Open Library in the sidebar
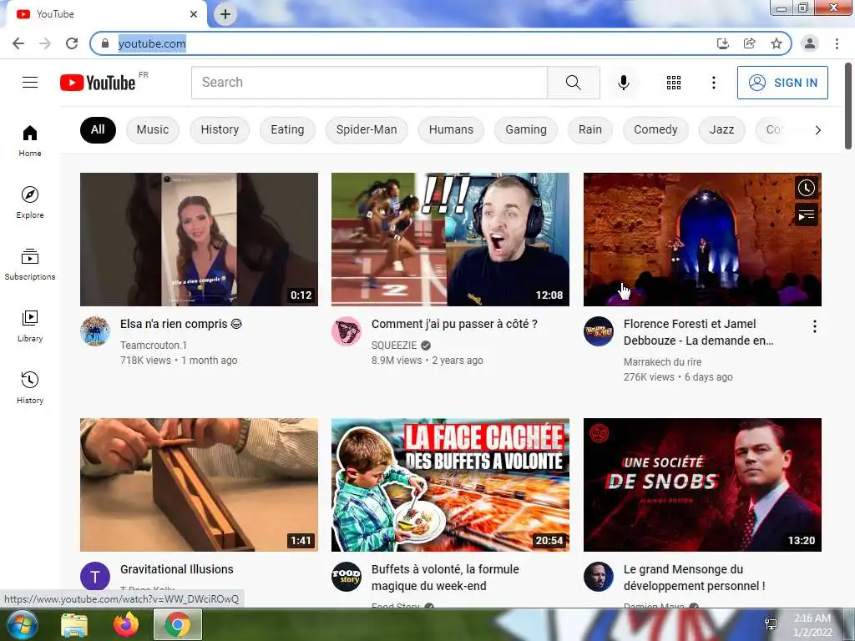 [x=30, y=326]
